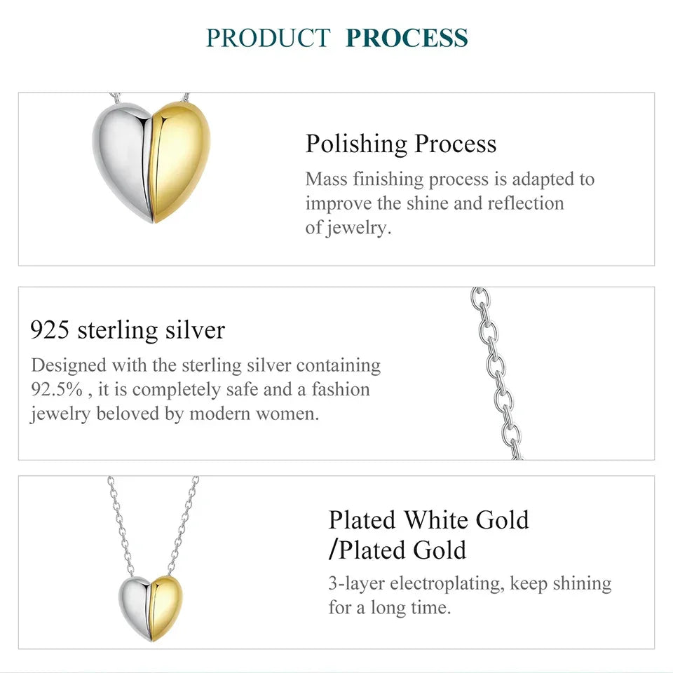The width and height of the screenshot is (673, 673).
Task: Click the "3-layer electroplating" description text
Action: tap(470, 583)
